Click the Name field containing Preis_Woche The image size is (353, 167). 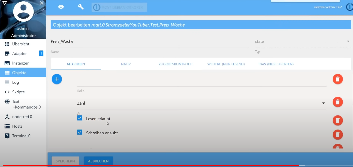(150, 42)
